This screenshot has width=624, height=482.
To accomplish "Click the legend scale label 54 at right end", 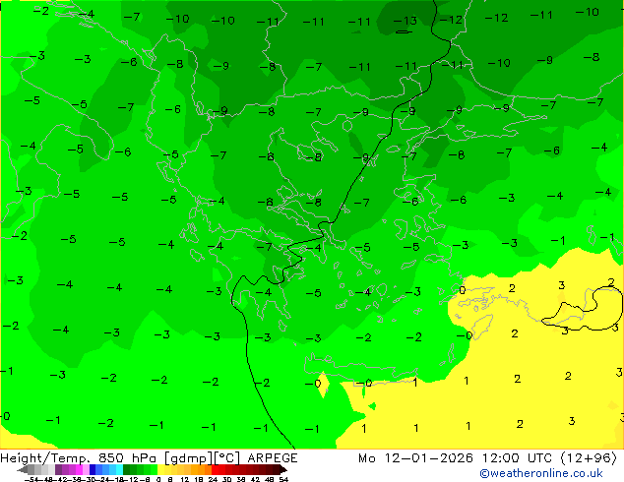I will [283, 479].
